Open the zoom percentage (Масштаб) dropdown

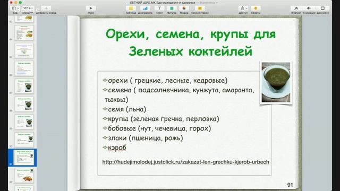click(x=28, y=8)
